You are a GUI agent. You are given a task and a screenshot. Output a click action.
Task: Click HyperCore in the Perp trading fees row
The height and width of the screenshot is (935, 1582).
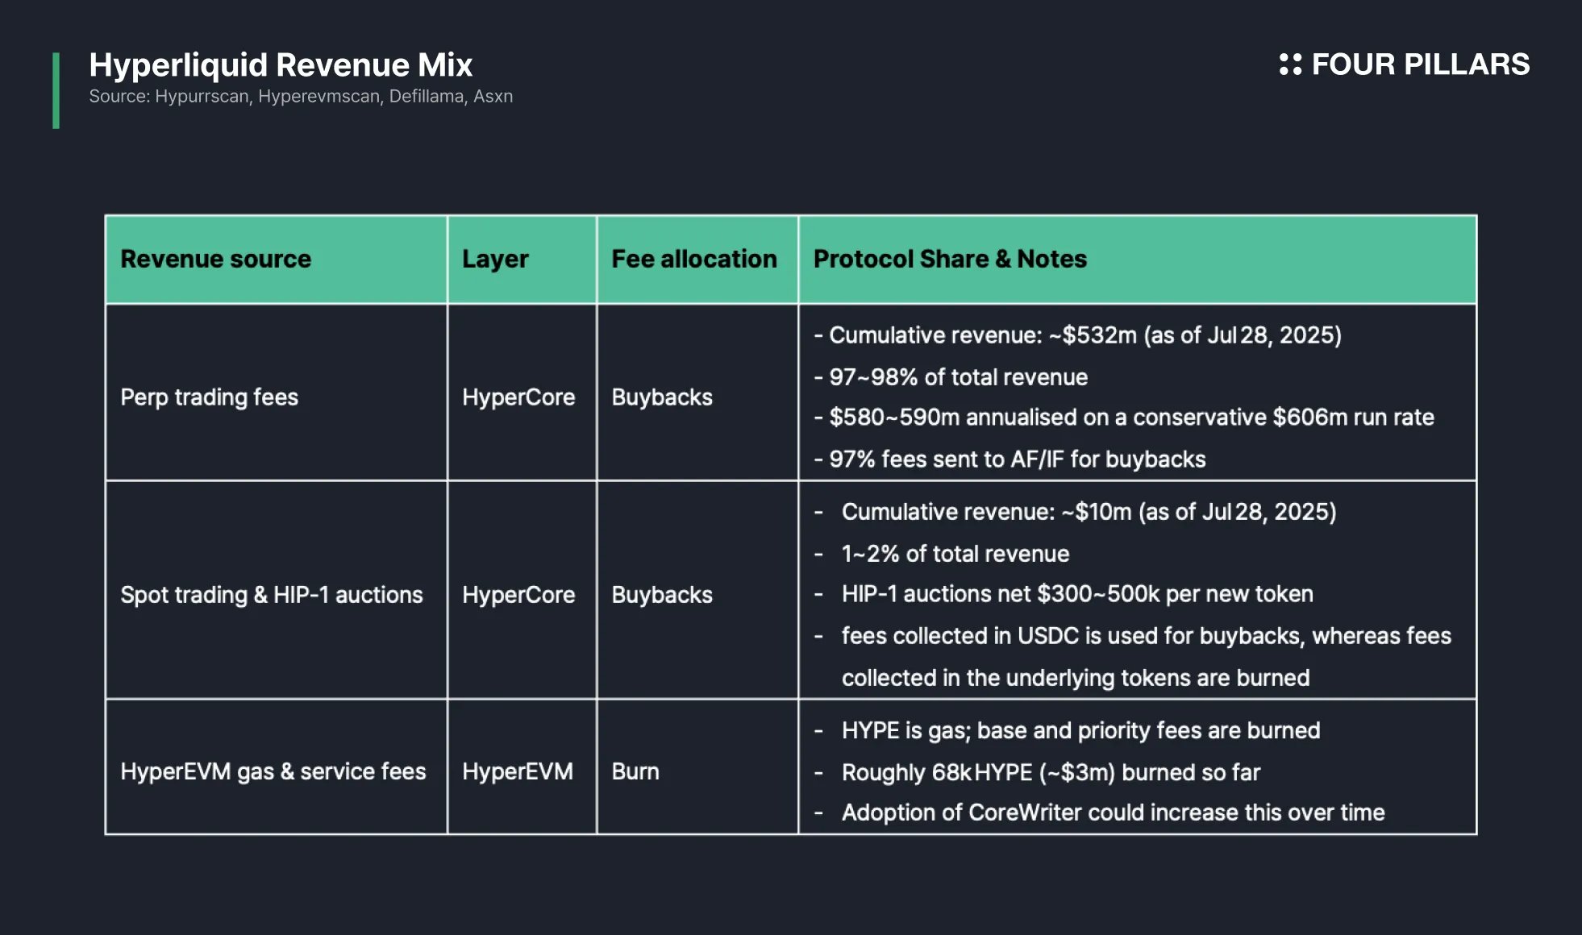pos(518,397)
